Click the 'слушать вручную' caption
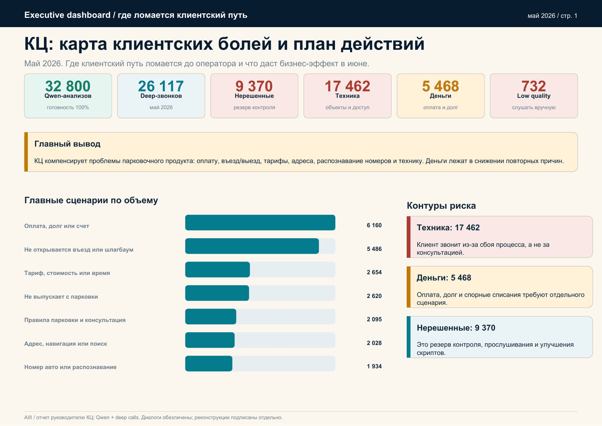Viewport: 602px width, 426px height. pyautogui.click(x=534, y=107)
